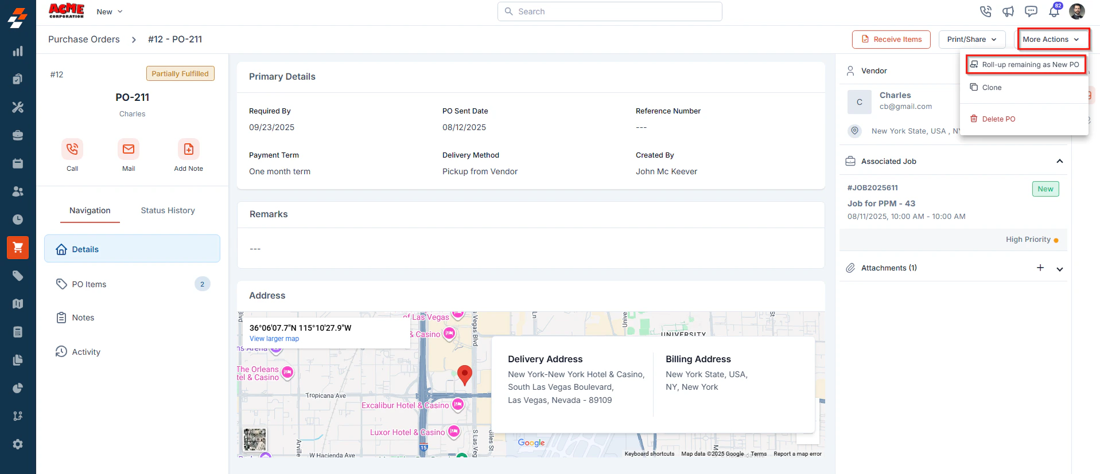Open the map Terms link
Screen dimensions: 1100x474
click(x=759, y=454)
